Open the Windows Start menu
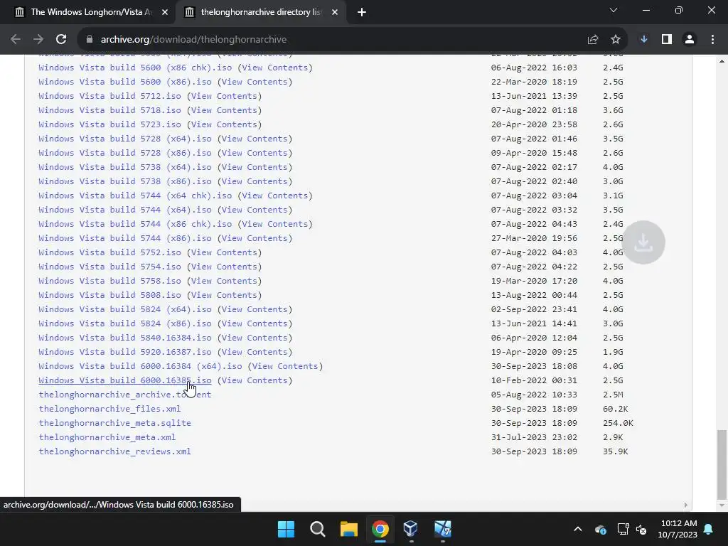This screenshot has width=728, height=546. pos(286,529)
